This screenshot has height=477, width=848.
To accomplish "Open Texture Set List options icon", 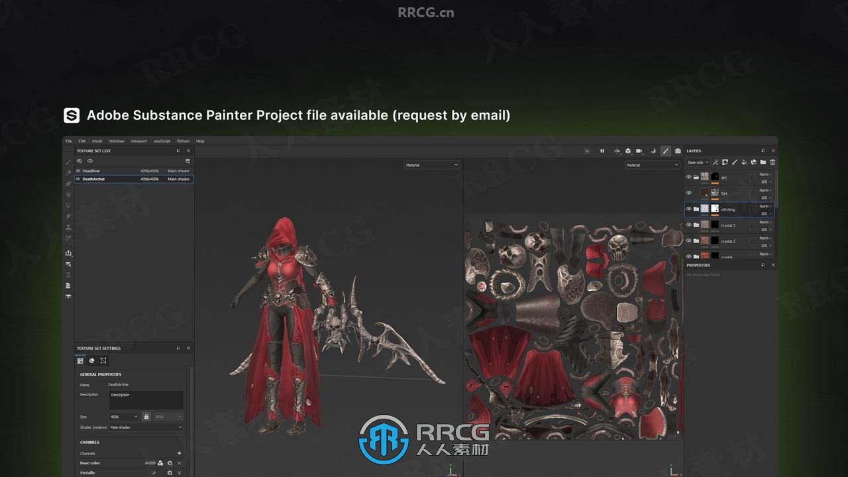I will coord(188,161).
